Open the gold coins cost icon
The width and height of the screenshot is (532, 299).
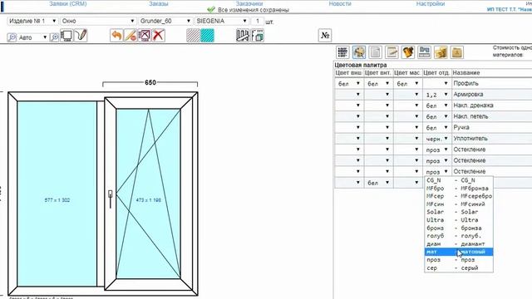point(441,52)
